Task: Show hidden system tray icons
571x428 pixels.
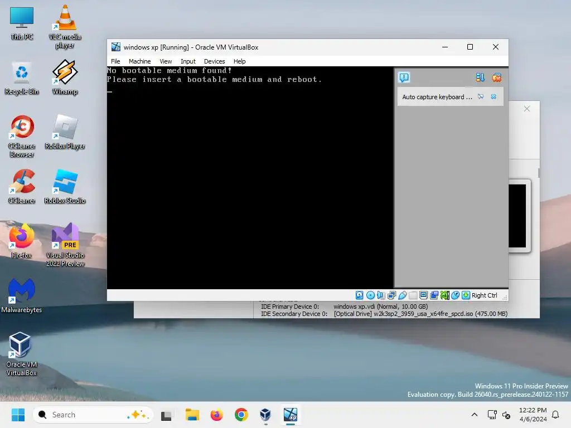Action: tap(474, 415)
